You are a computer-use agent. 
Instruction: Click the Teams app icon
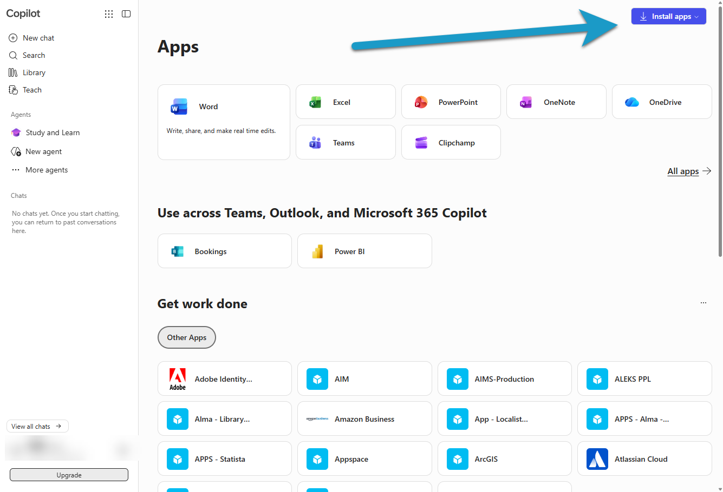pos(315,143)
